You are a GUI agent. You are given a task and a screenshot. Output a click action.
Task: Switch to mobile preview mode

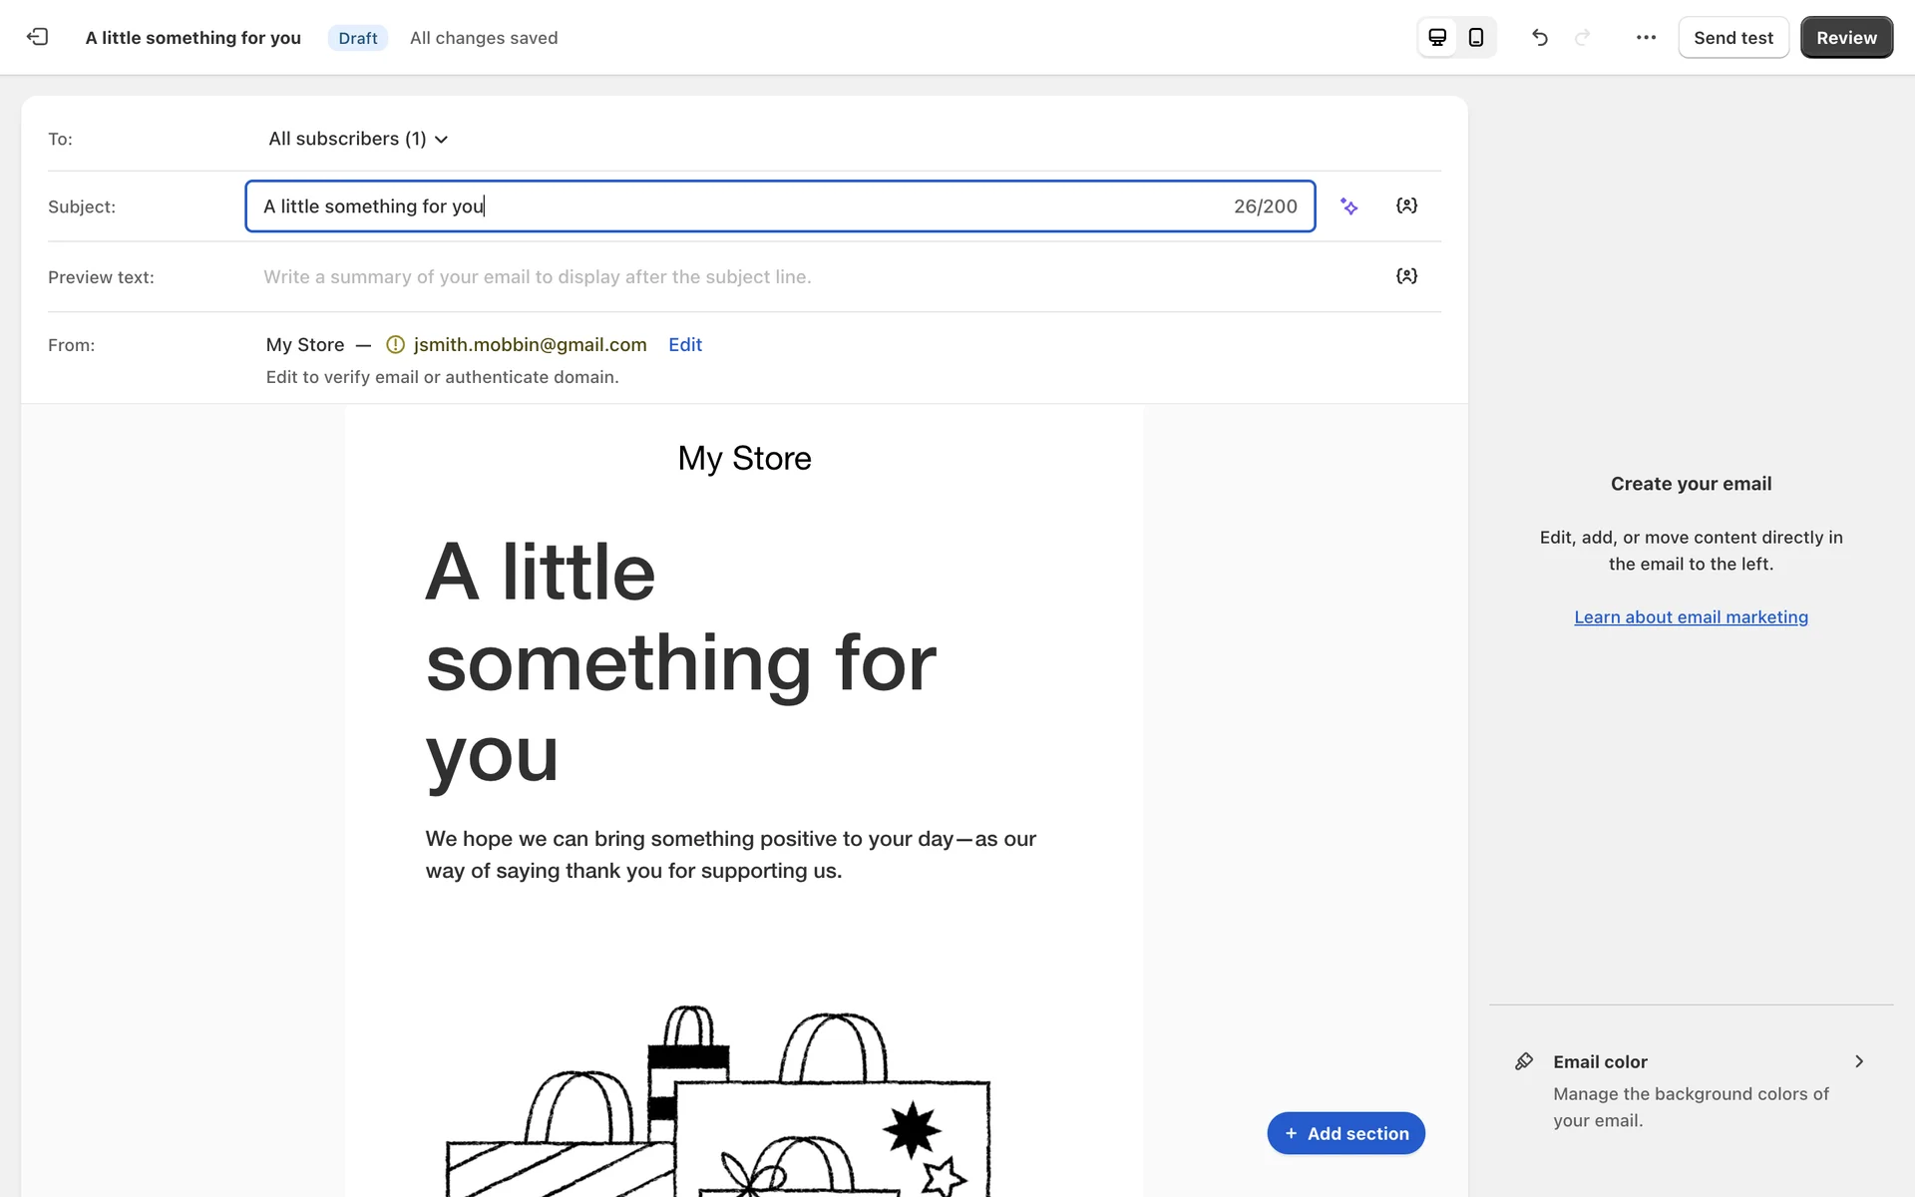1476,37
